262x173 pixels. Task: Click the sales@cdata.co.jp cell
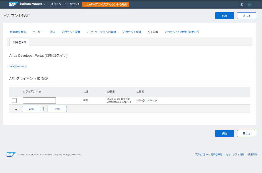[x=147, y=101]
